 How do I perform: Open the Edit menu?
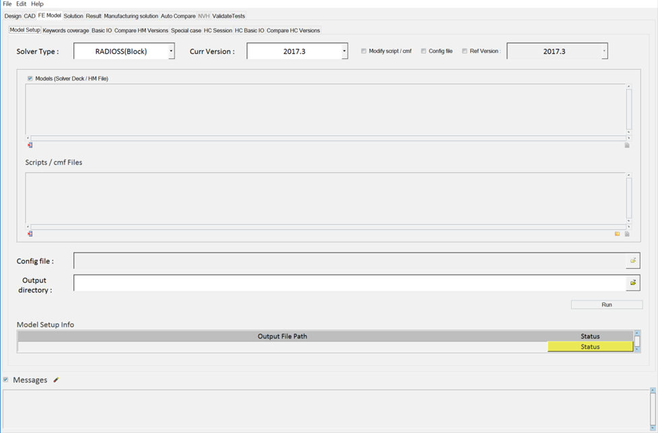point(22,4)
